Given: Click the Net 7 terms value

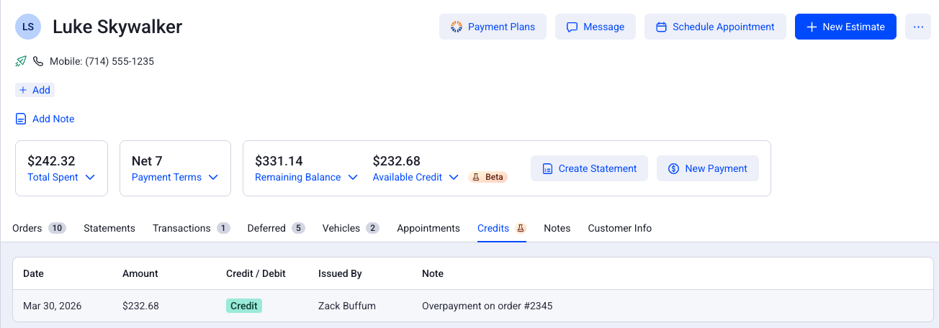Looking at the screenshot, I should (x=147, y=161).
